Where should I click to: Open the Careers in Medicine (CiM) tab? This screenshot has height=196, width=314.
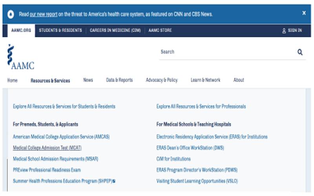point(115,31)
